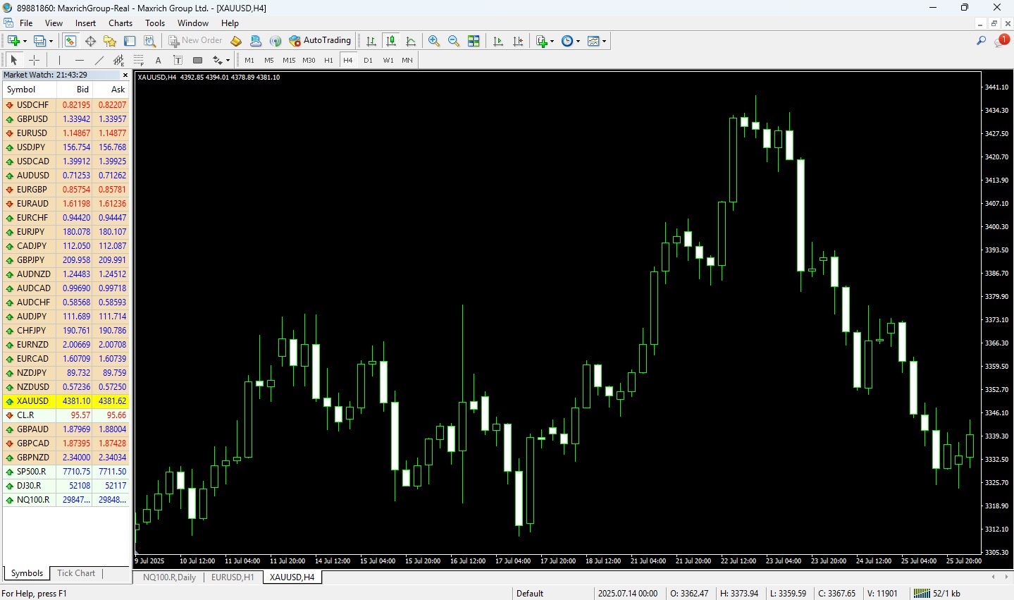This screenshot has height=600, width=1014.
Task: Toggle AutoTrading on or off
Action: pos(321,41)
